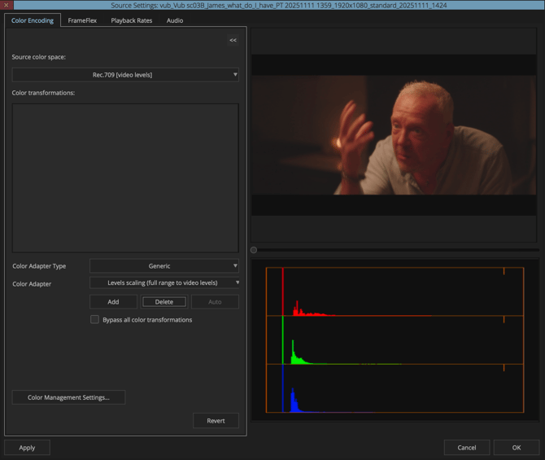Open Color Management Settings

pos(69,397)
